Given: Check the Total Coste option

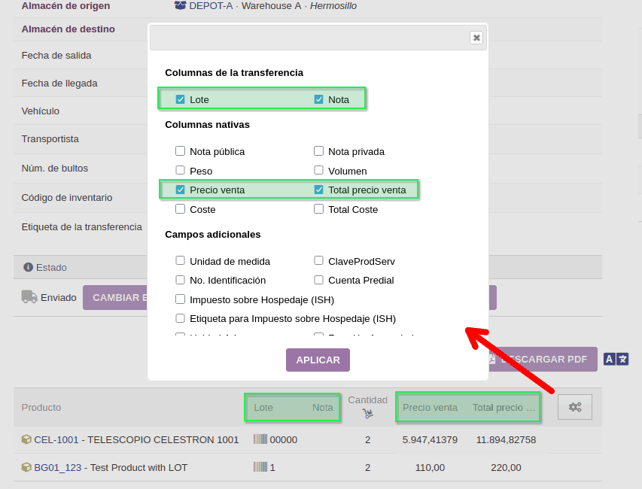Looking at the screenshot, I should (319, 209).
